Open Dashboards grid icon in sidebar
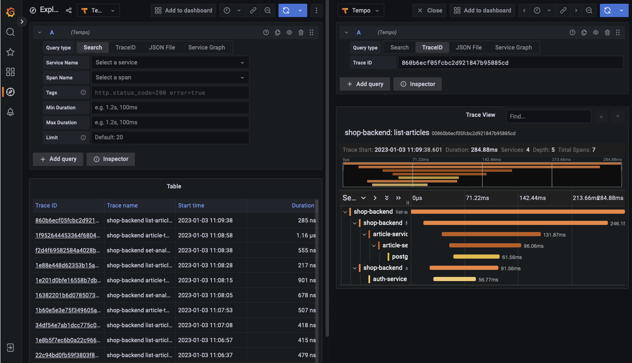This screenshot has height=363, width=632. [10, 72]
